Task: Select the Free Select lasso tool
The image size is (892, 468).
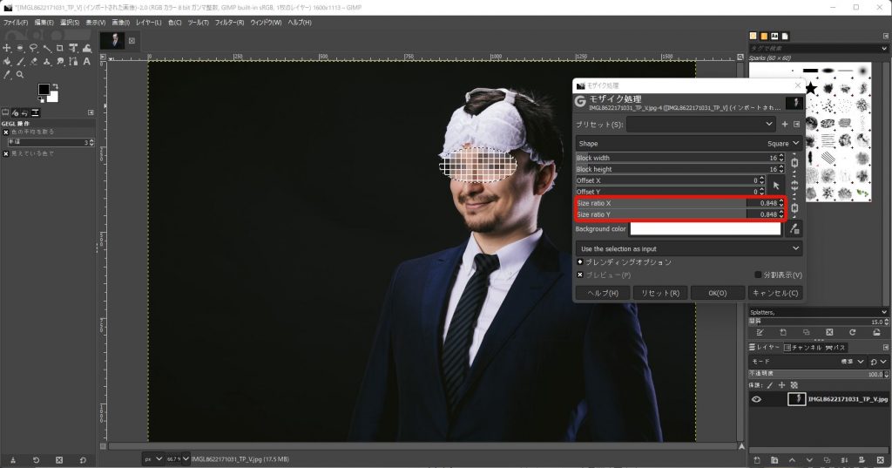Action: coord(33,48)
